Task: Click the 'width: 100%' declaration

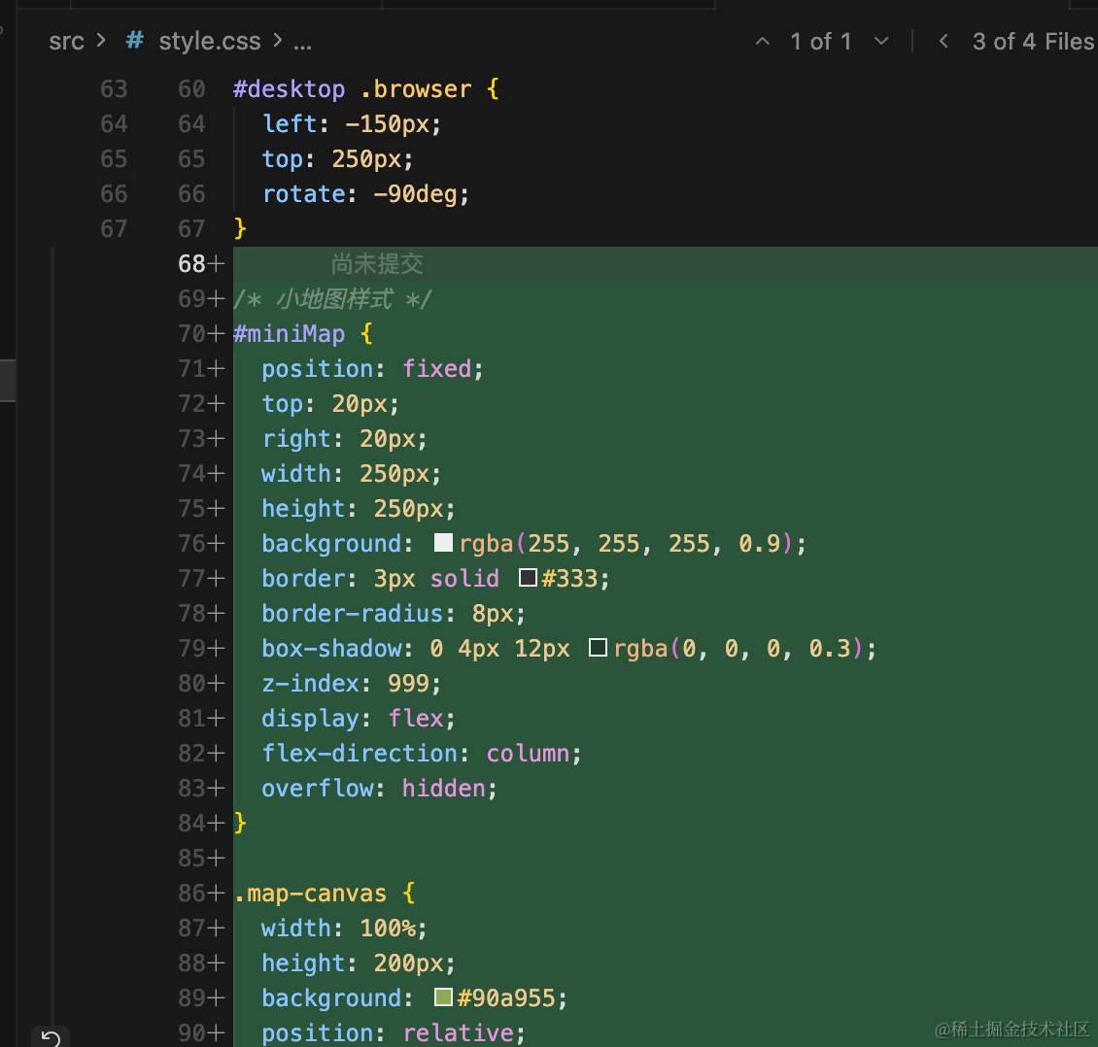Action: (345, 929)
